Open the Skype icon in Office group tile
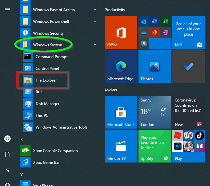Image resolution: width=210 pixels, height=186 pixels. (144, 43)
